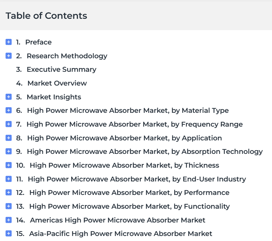The width and height of the screenshot is (272, 241).
Task: Expand the Americas market section plus icon
Action: pyautogui.click(x=8, y=220)
